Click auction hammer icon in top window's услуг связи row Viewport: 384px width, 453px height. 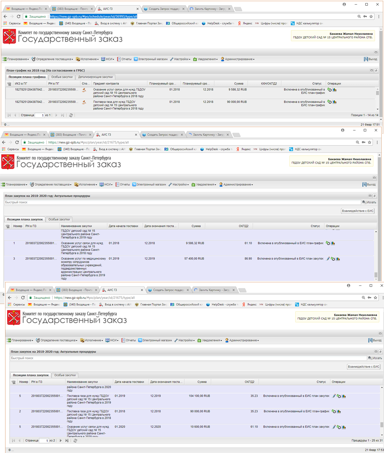coord(84,90)
